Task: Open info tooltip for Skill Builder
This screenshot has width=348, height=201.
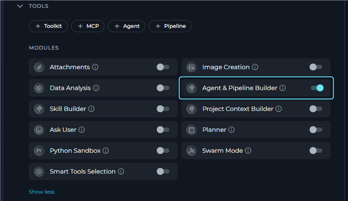Action: pos(91,109)
